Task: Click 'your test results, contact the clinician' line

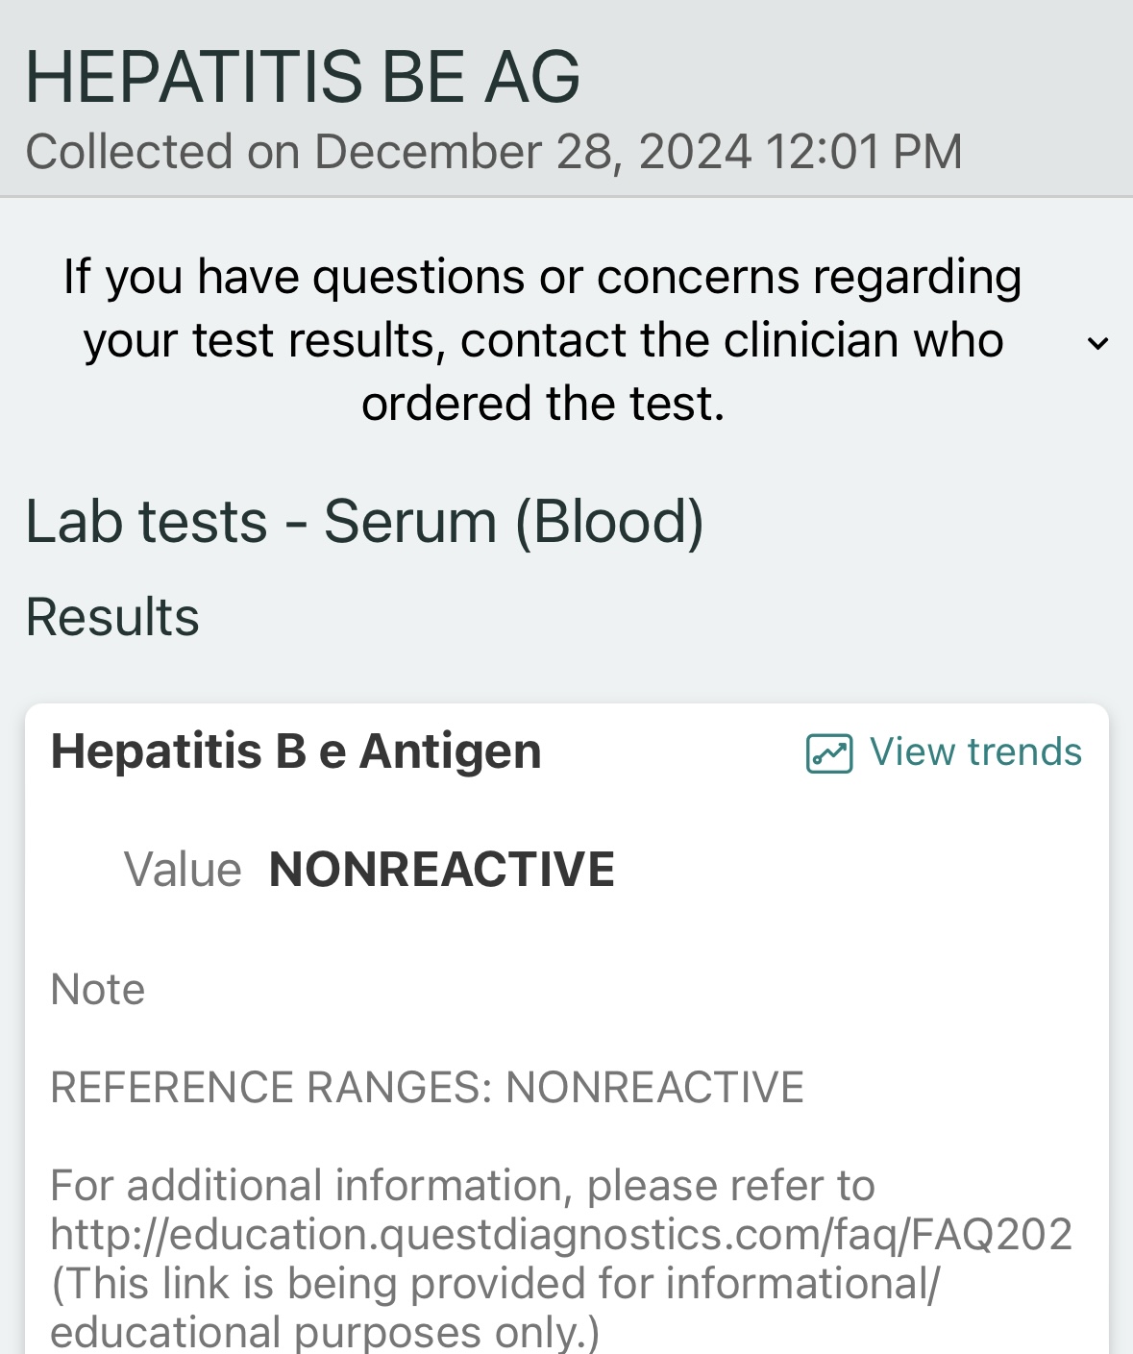Action: tap(543, 339)
